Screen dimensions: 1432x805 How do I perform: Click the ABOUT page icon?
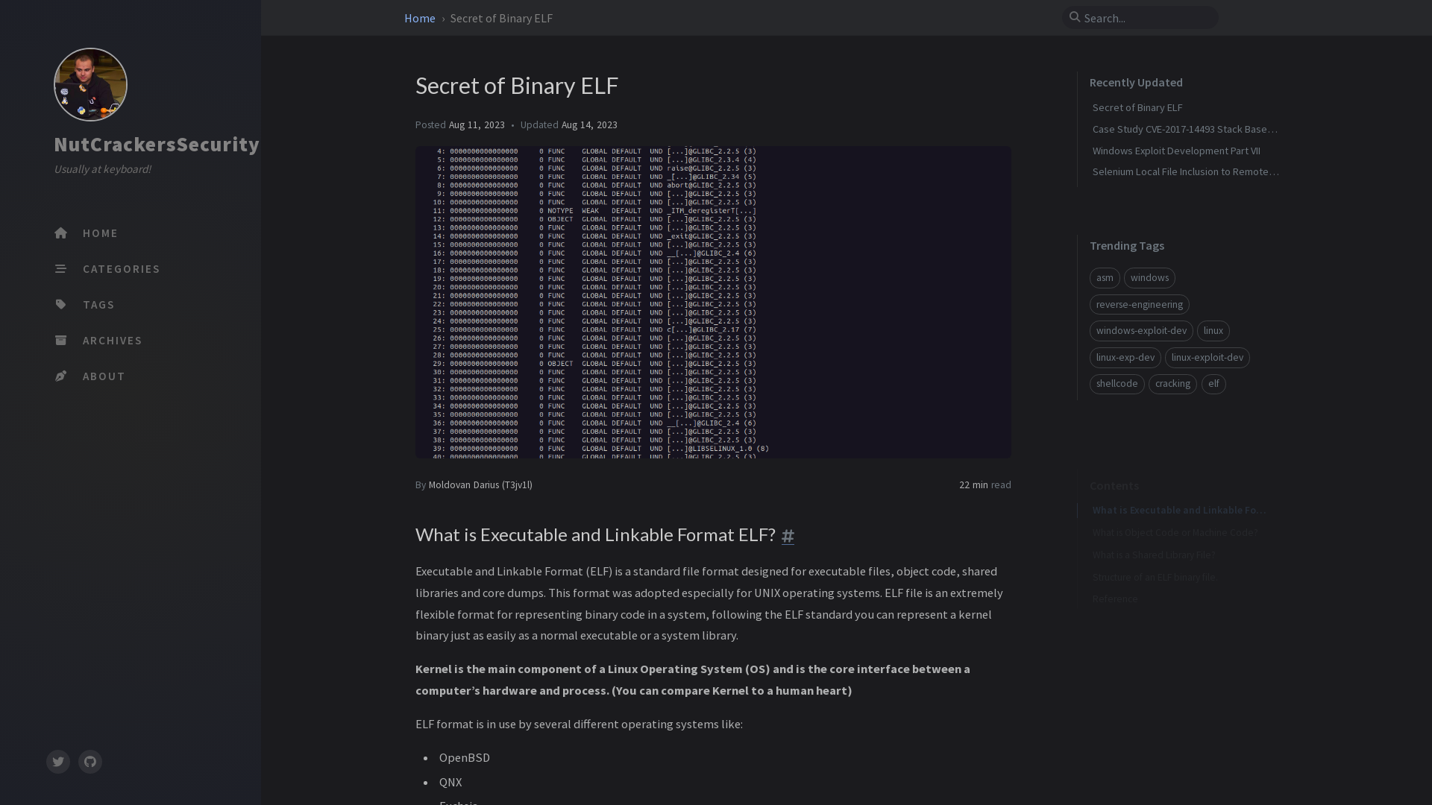[60, 376]
